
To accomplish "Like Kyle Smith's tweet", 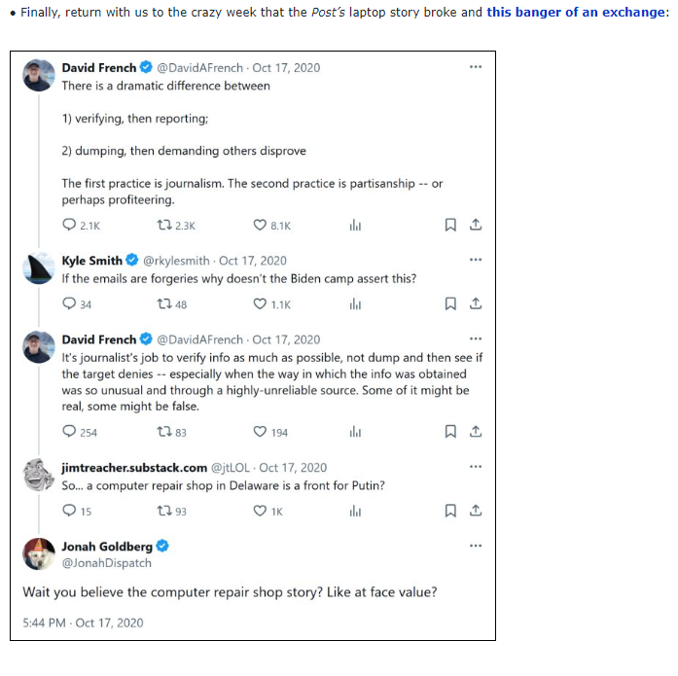I will [x=260, y=304].
